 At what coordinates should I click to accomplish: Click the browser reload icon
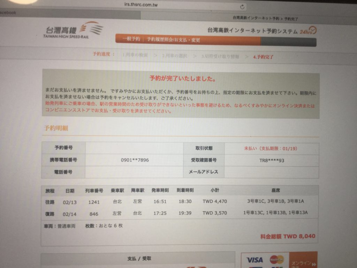pyautogui.click(x=242, y=7)
